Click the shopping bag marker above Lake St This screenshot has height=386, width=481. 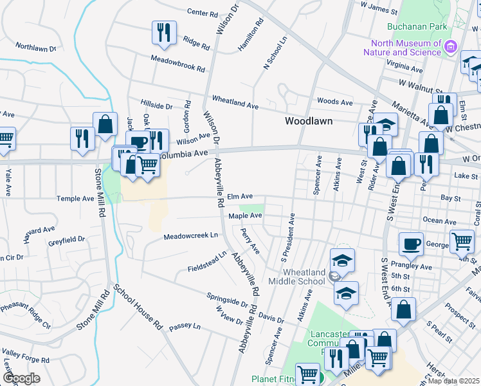coord(431,144)
